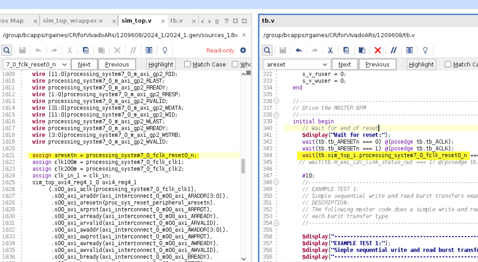The height and width of the screenshot is (262, 478).
Task: Click the search icon in tb.v toolbar
Action: coord(267,50)
